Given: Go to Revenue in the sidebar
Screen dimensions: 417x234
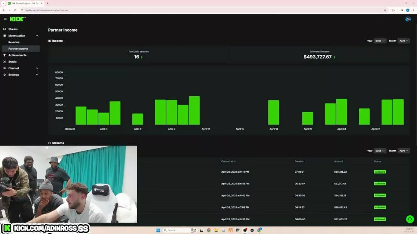Looking at the screenshot, I should tap(14, 42).
